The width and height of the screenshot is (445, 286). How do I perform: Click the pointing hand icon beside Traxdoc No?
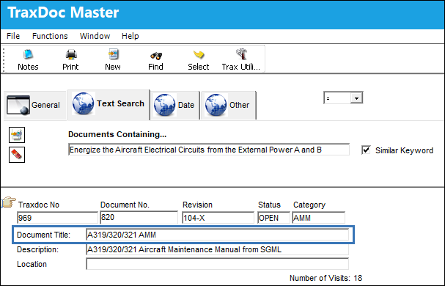click(x=8, y=202)
